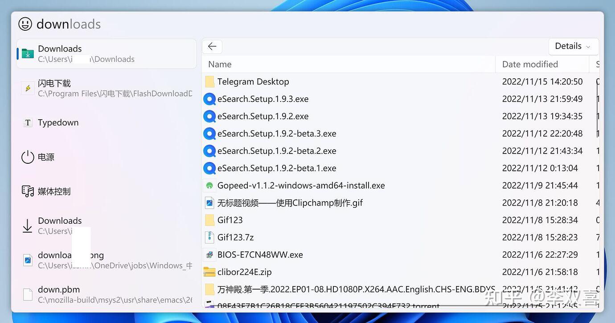Click the Gif123.7z archive icon

pos(209,237)
